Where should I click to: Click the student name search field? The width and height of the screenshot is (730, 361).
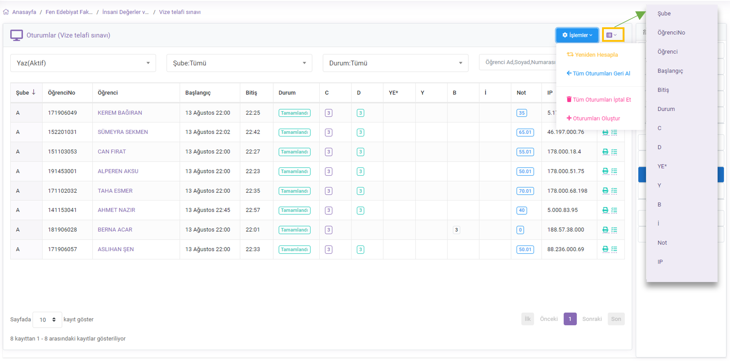[517, 62]
